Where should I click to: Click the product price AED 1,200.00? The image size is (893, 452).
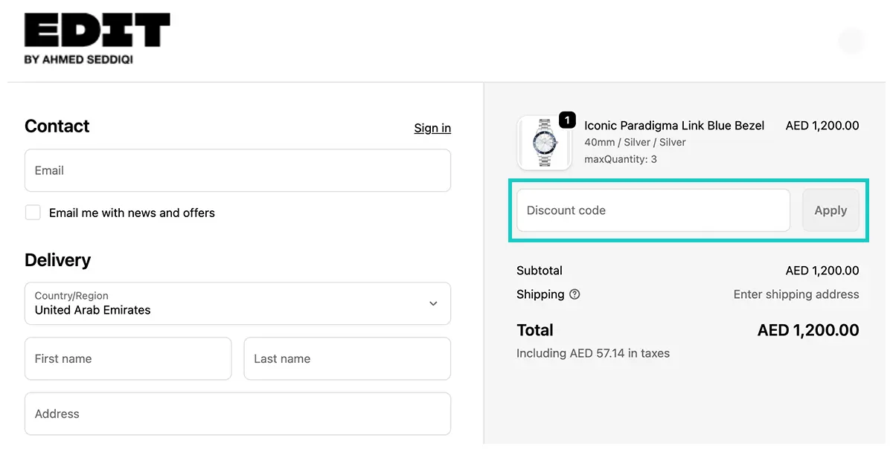click(822, 126)
